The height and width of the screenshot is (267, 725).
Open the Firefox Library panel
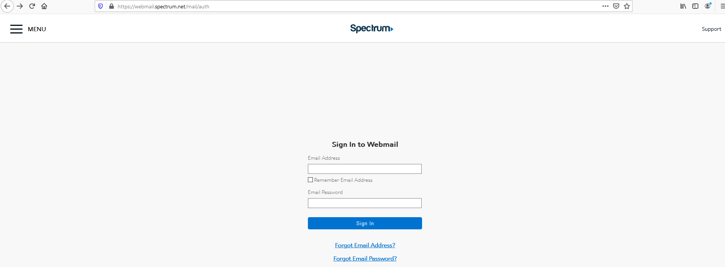pos(682,6)
